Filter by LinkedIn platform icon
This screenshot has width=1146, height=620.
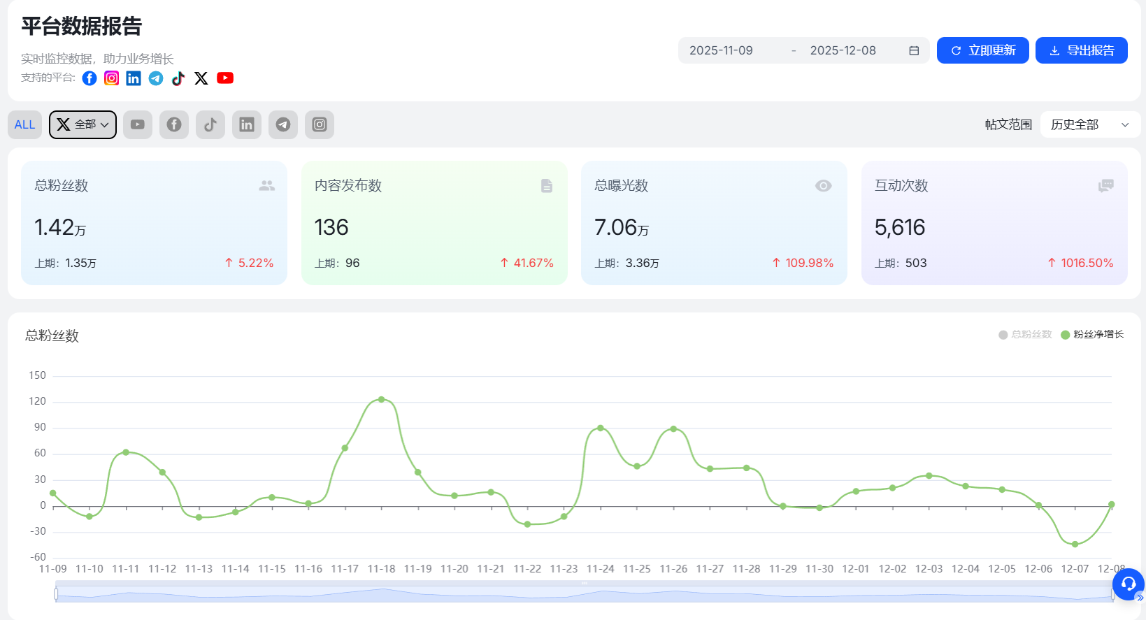(247, 124)
